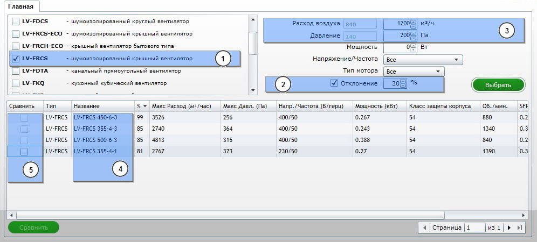The height and width of the screenshot is (242, 537).
Task: Open the LV-FRCS 355-4-3 model link
Action: tap(95, 129)
